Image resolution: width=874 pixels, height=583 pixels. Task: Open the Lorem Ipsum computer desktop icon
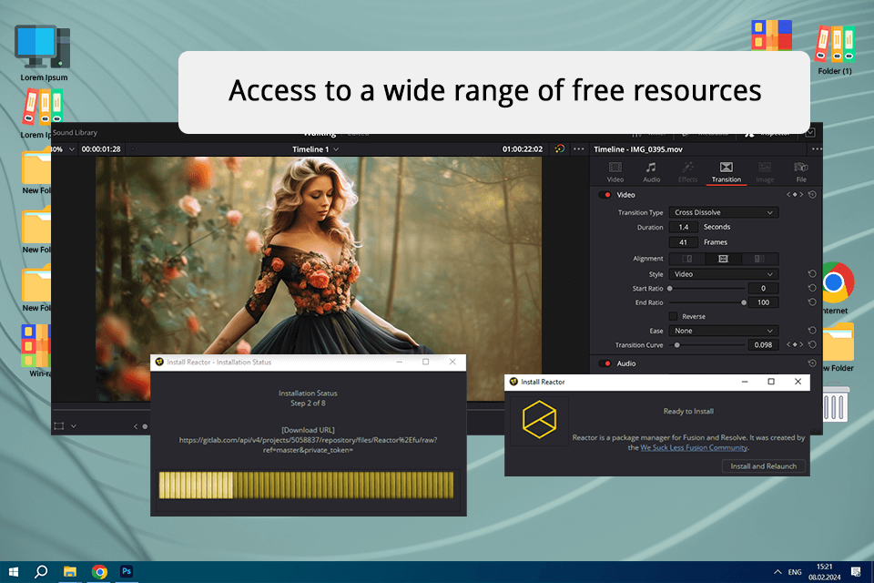coord(44,54)
